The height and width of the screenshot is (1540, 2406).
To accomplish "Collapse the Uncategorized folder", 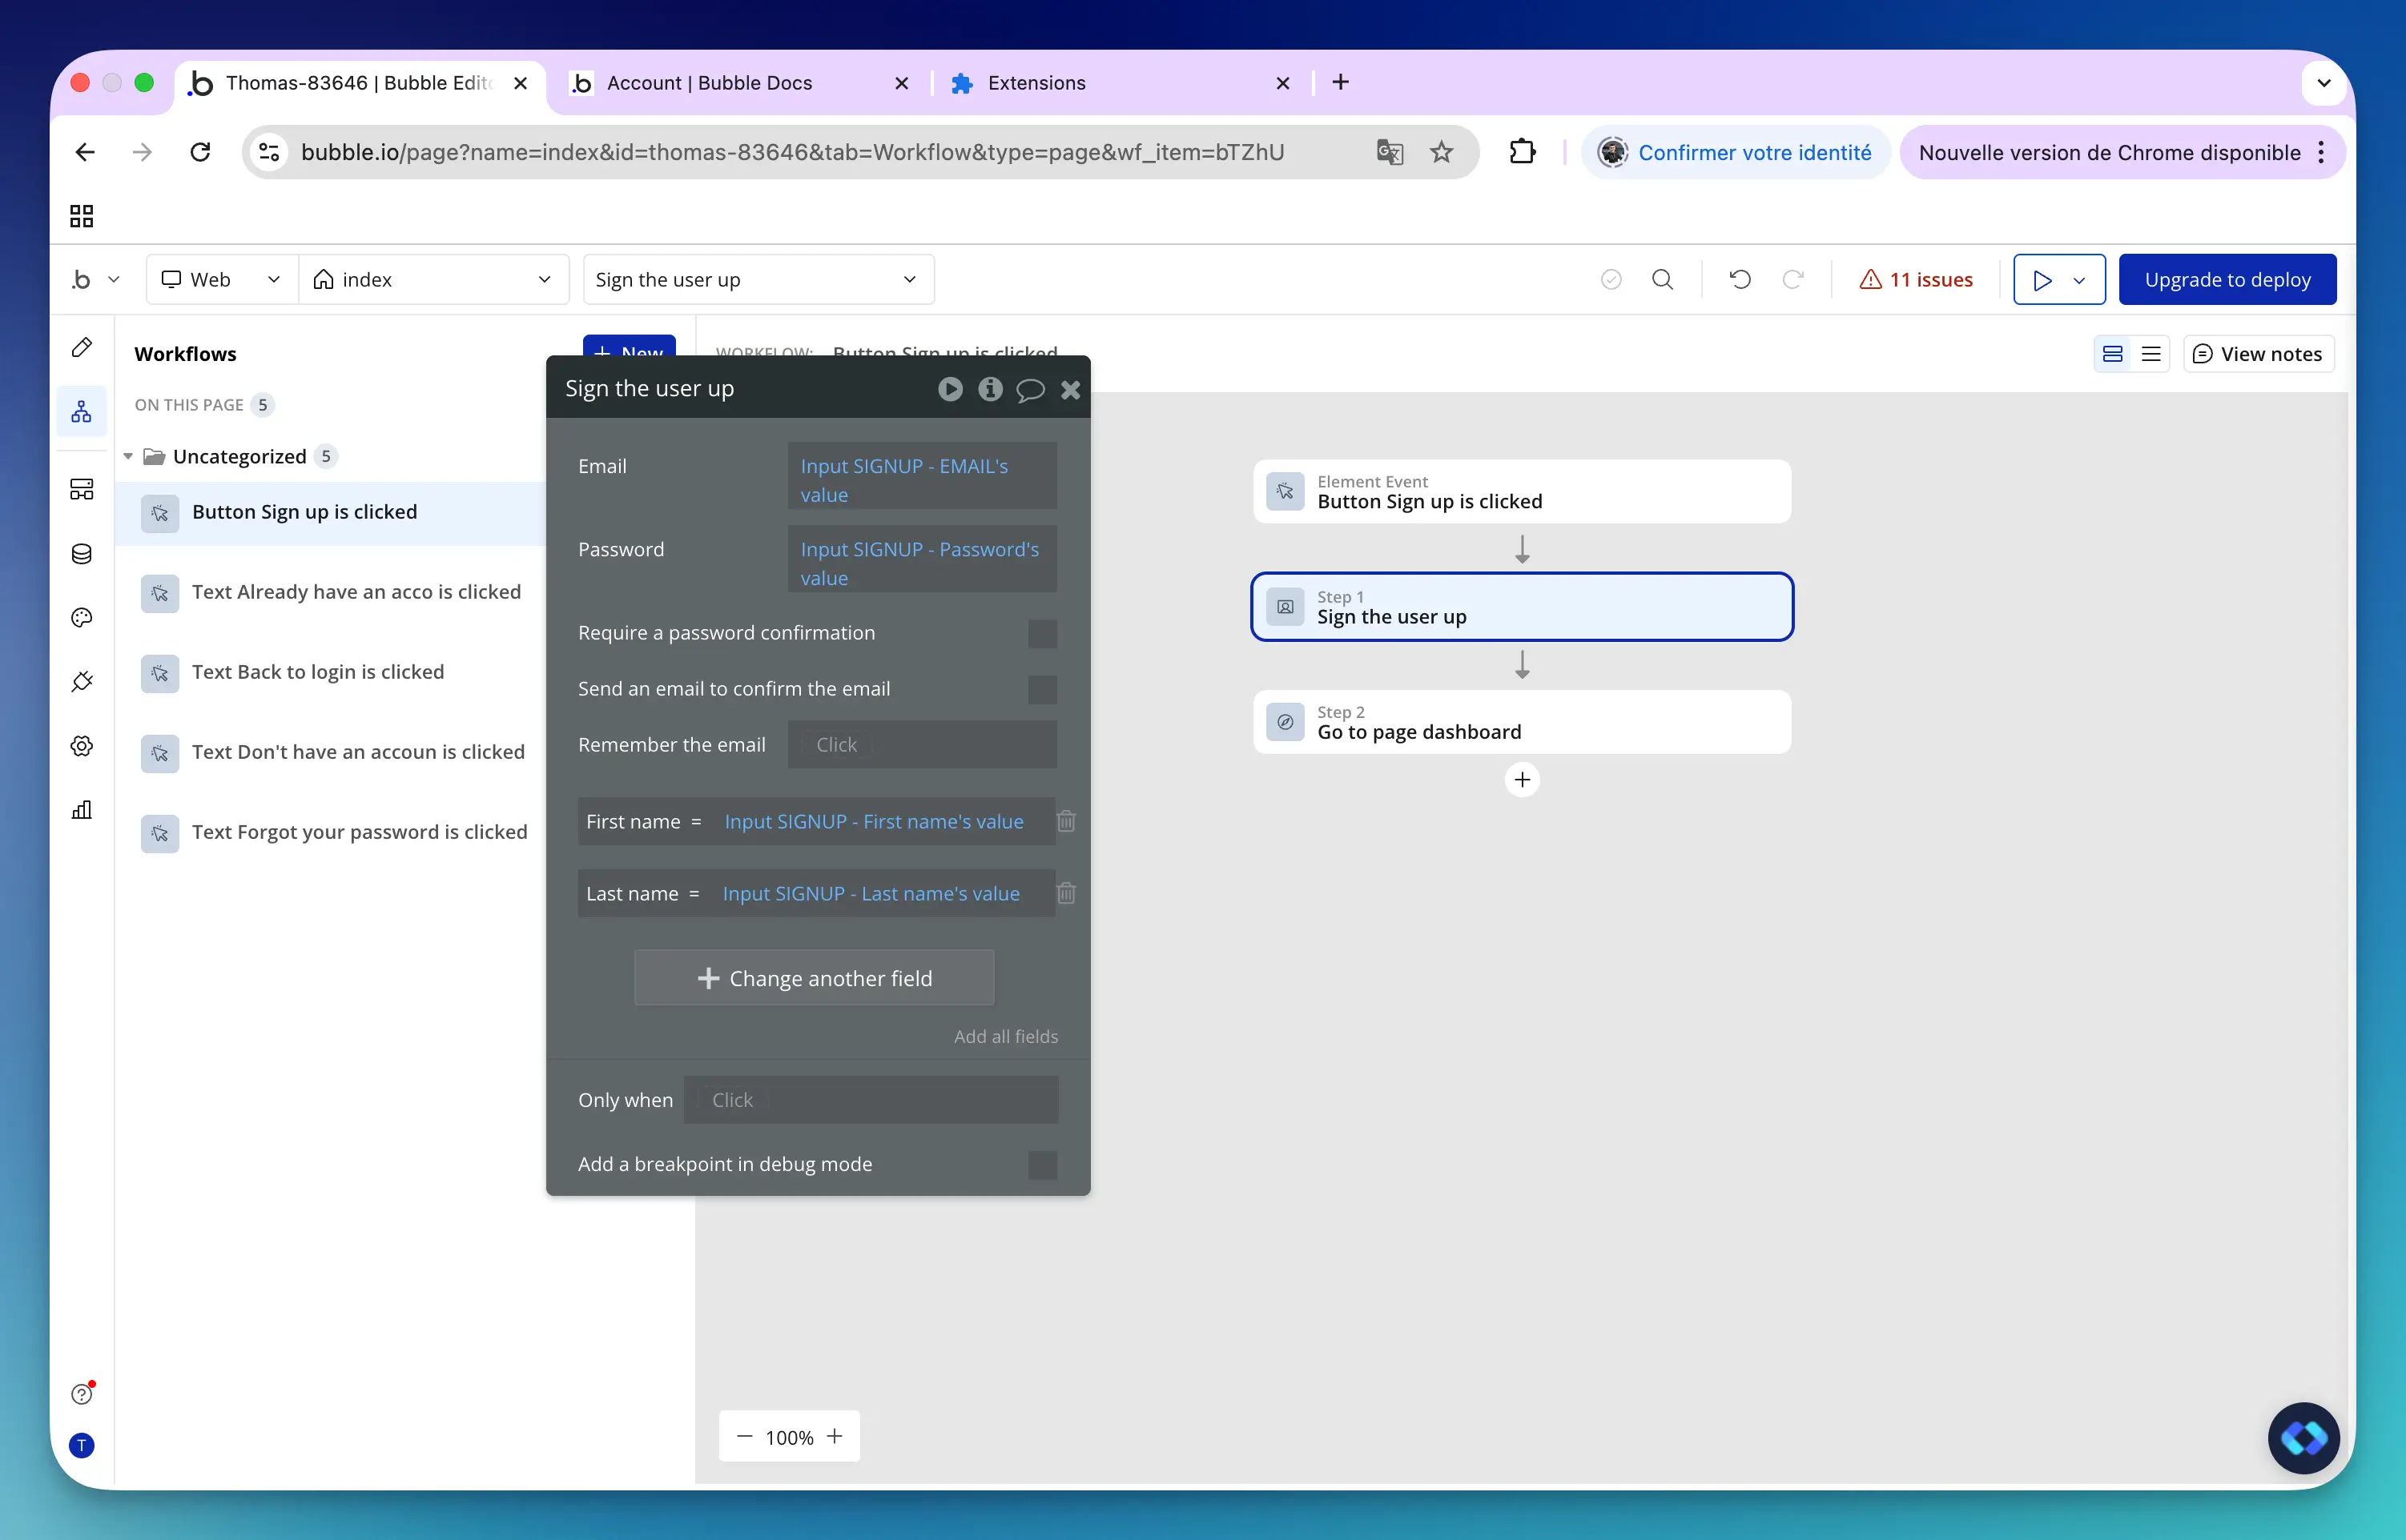I will pos(128,457).
